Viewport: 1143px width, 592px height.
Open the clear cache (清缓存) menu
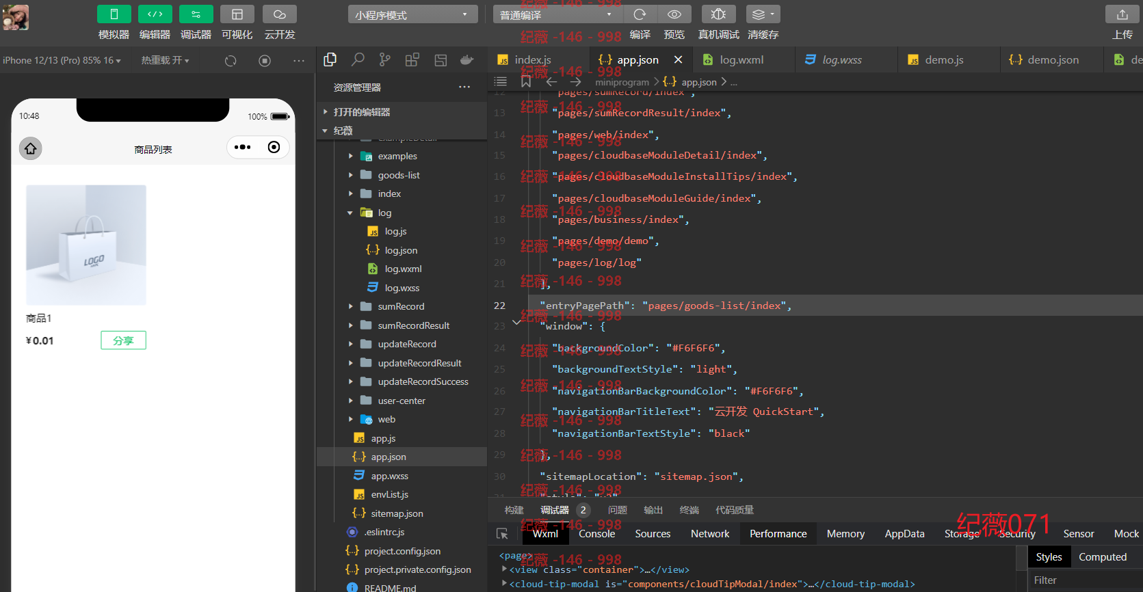763,14
